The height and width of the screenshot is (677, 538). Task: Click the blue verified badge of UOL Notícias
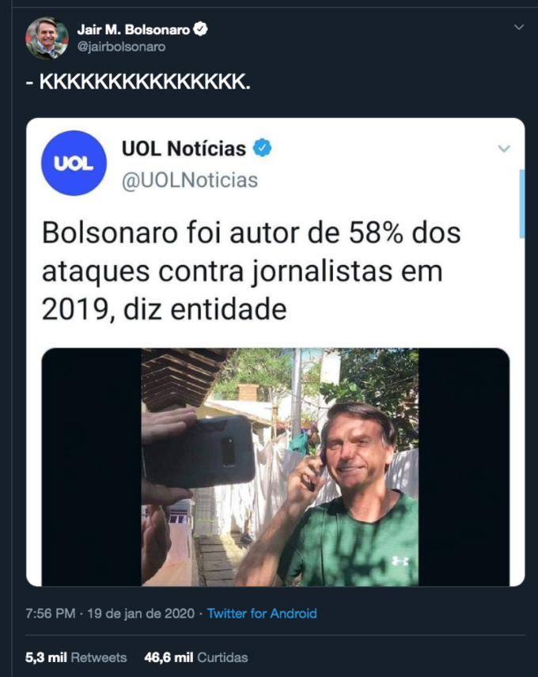click(262, 148)
